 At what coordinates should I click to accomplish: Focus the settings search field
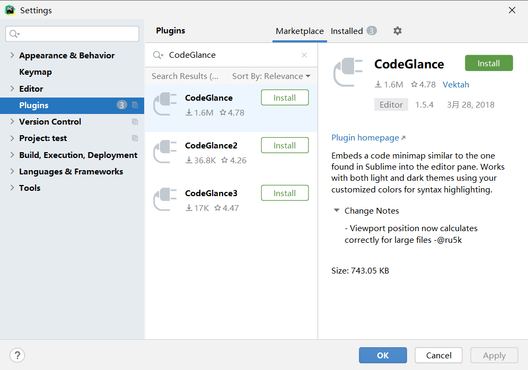[x=72, y=34]
